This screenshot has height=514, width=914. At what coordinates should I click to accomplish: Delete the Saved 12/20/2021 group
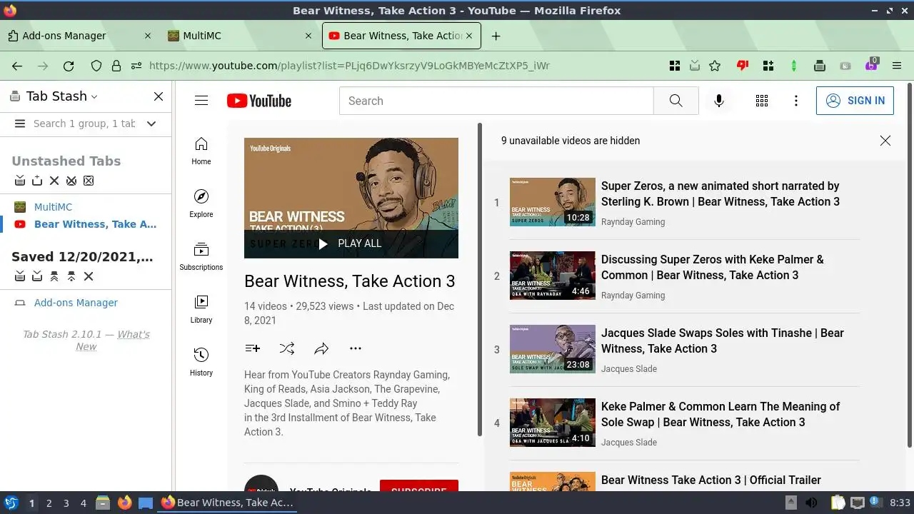click(x=89, y=276)
